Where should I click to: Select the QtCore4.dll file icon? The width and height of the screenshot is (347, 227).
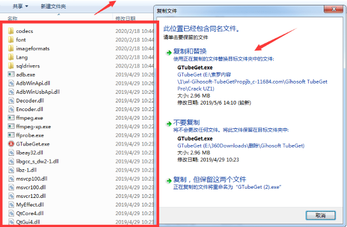[11, 214]
